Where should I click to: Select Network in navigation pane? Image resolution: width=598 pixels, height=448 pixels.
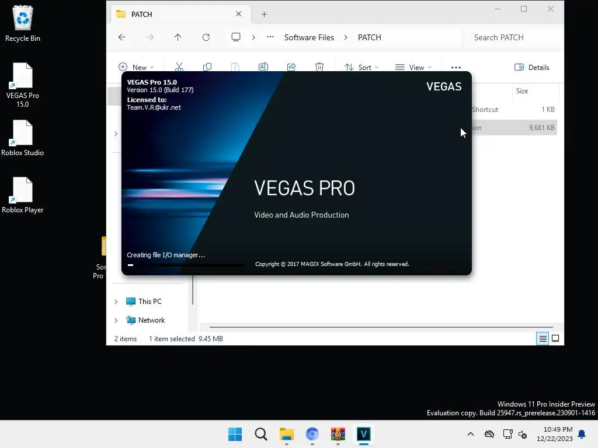[151, 320]
